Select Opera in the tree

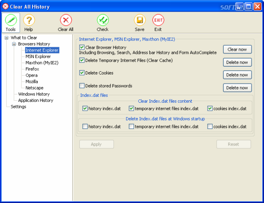coord(31,75)
